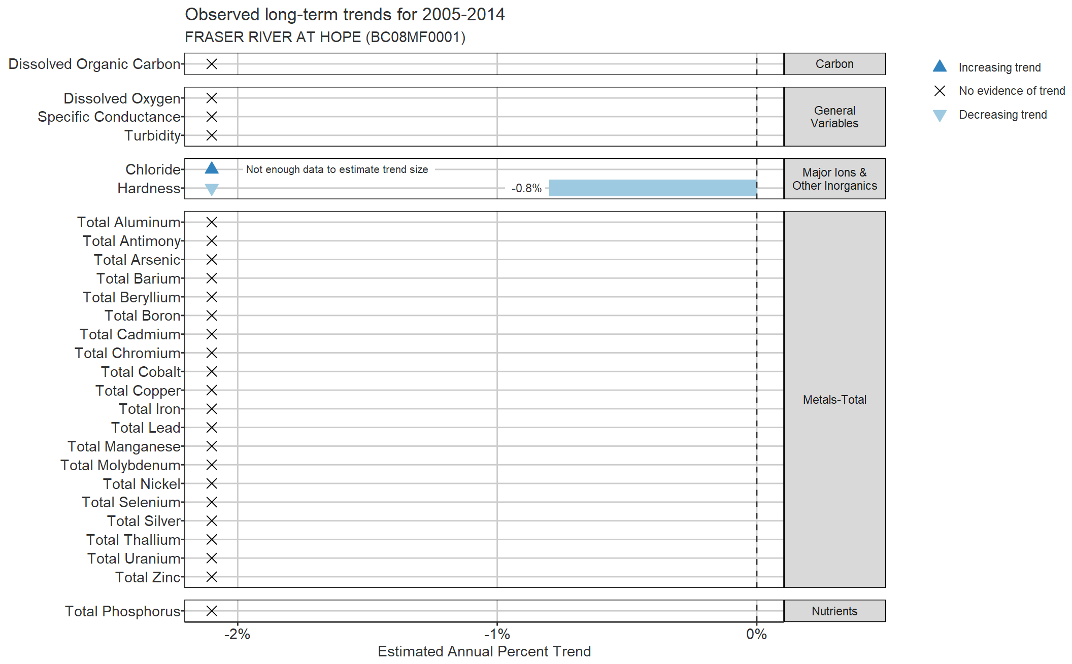Click the X marker for Total Beryllium

tap(212, 297)
